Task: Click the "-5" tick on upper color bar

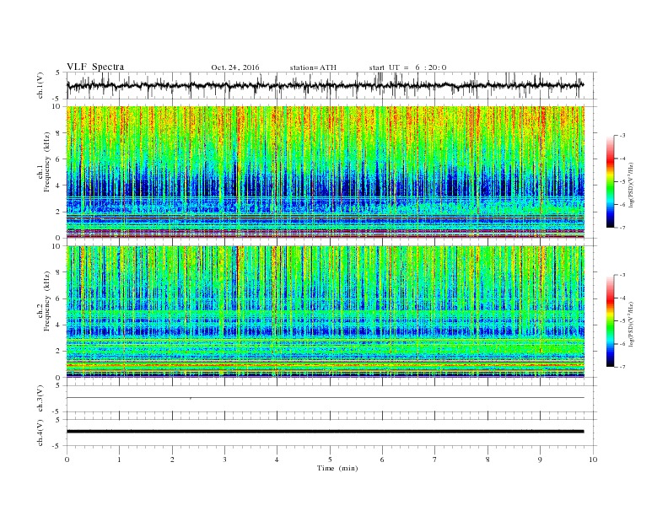Action: tap(622, 182)
